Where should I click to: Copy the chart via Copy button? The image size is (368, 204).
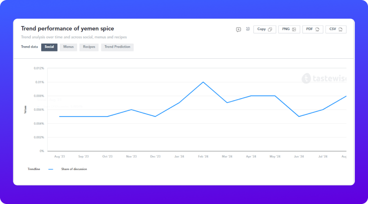pos(265,29)
